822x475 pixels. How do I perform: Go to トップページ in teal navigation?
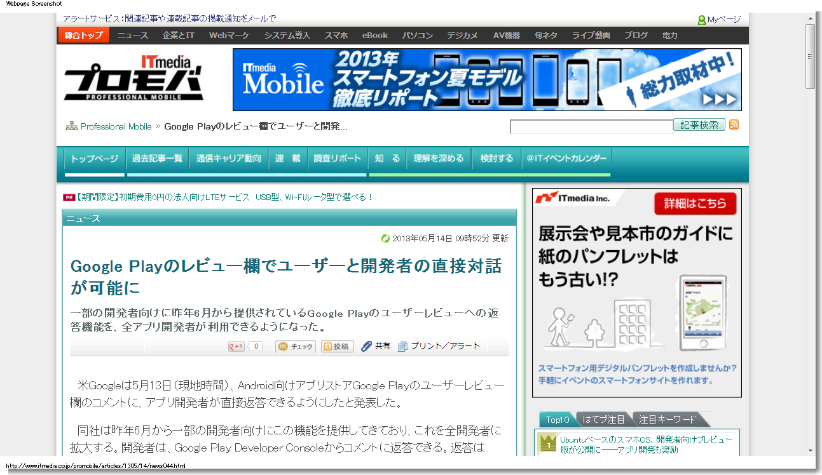[95, 159]
